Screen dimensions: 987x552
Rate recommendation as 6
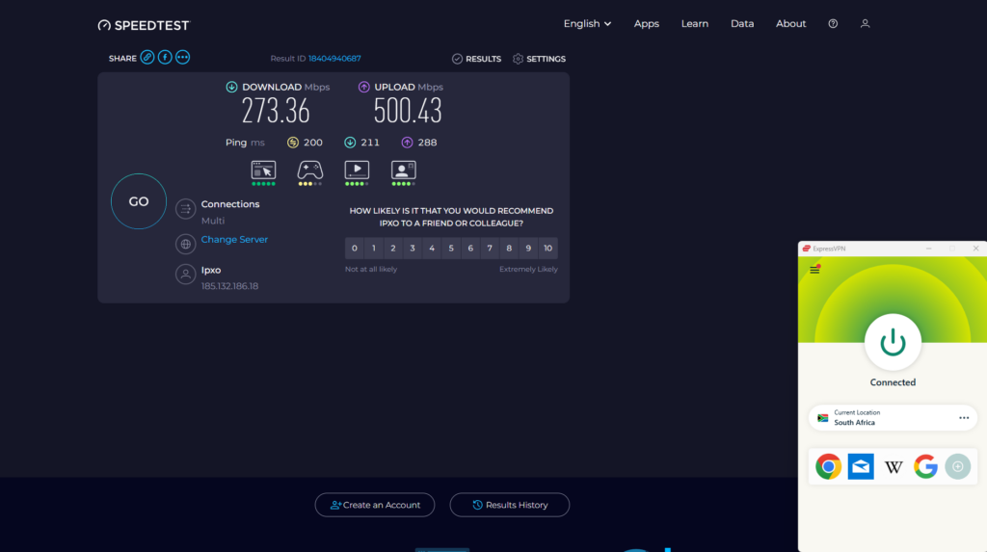point(470,249)
